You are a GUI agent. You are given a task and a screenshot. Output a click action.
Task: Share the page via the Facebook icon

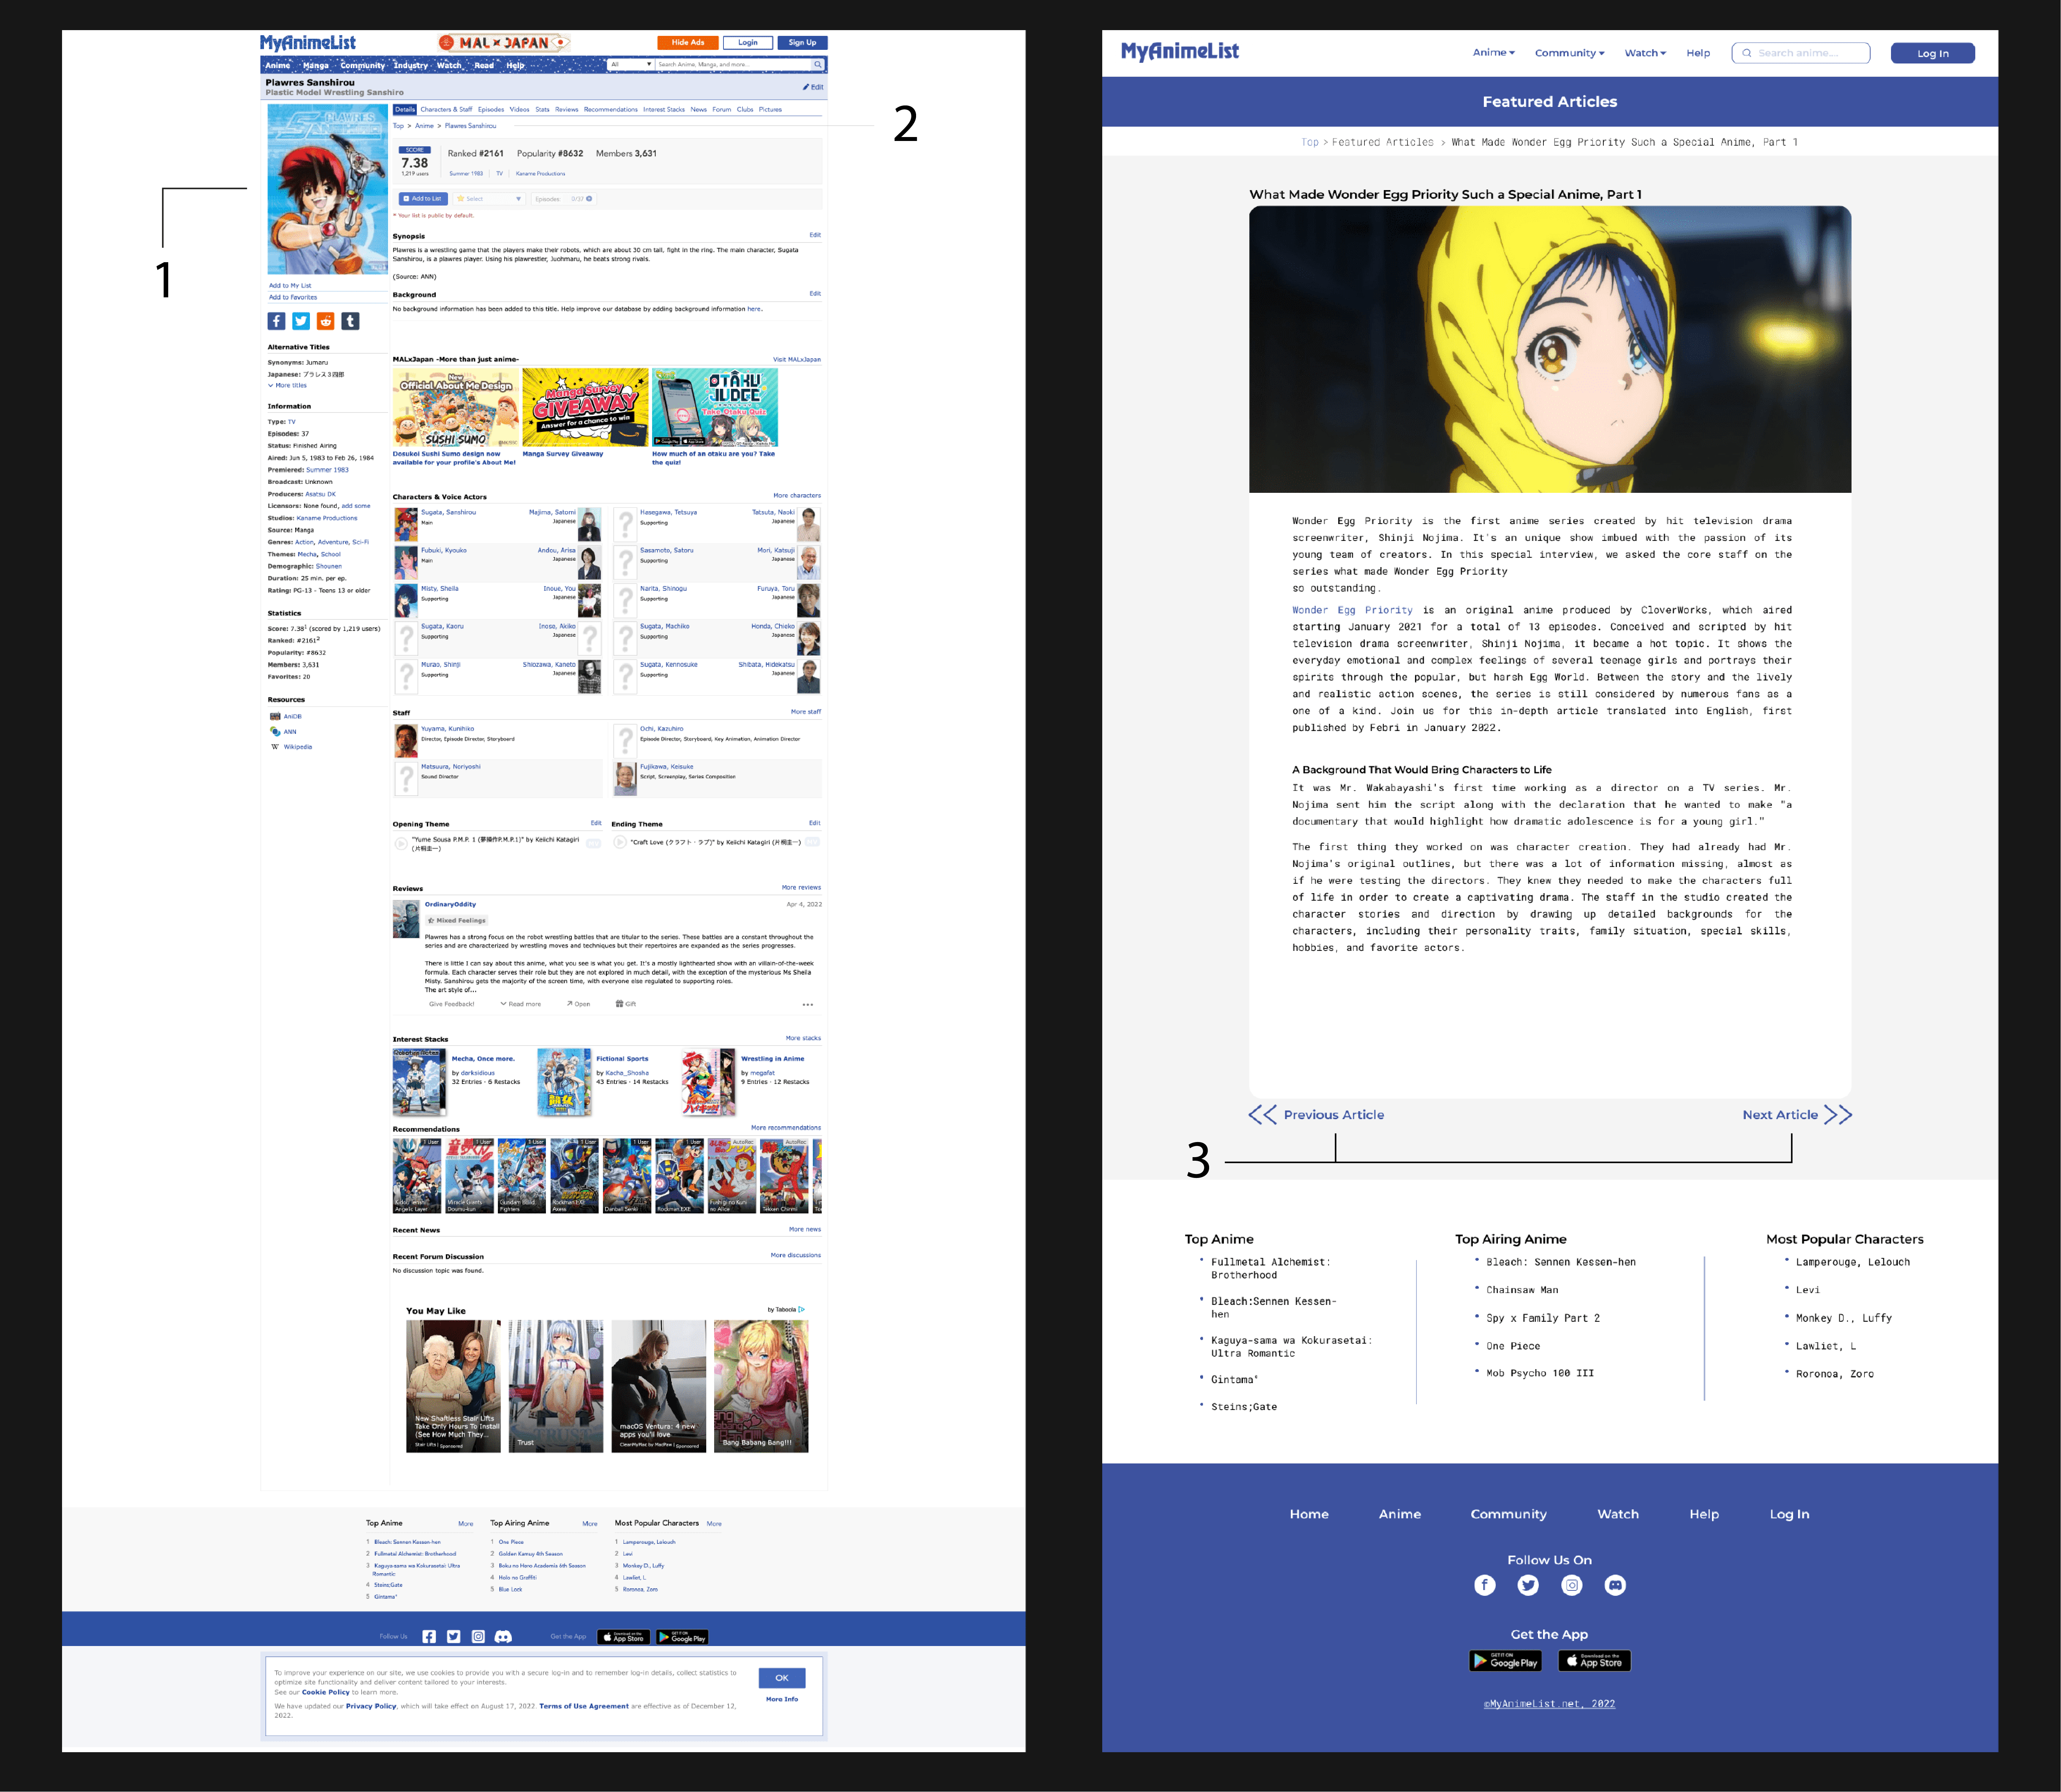point(277,321)
